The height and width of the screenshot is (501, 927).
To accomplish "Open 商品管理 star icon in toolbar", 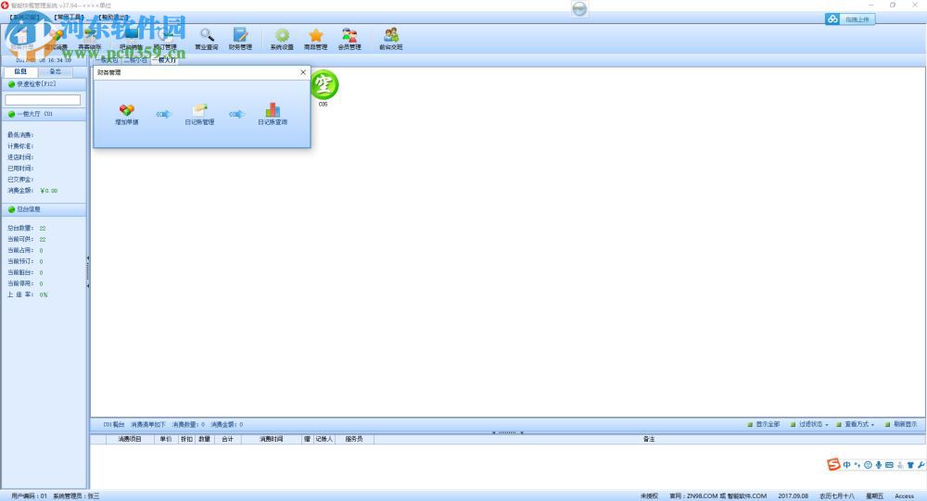I will tap(316, 39).
